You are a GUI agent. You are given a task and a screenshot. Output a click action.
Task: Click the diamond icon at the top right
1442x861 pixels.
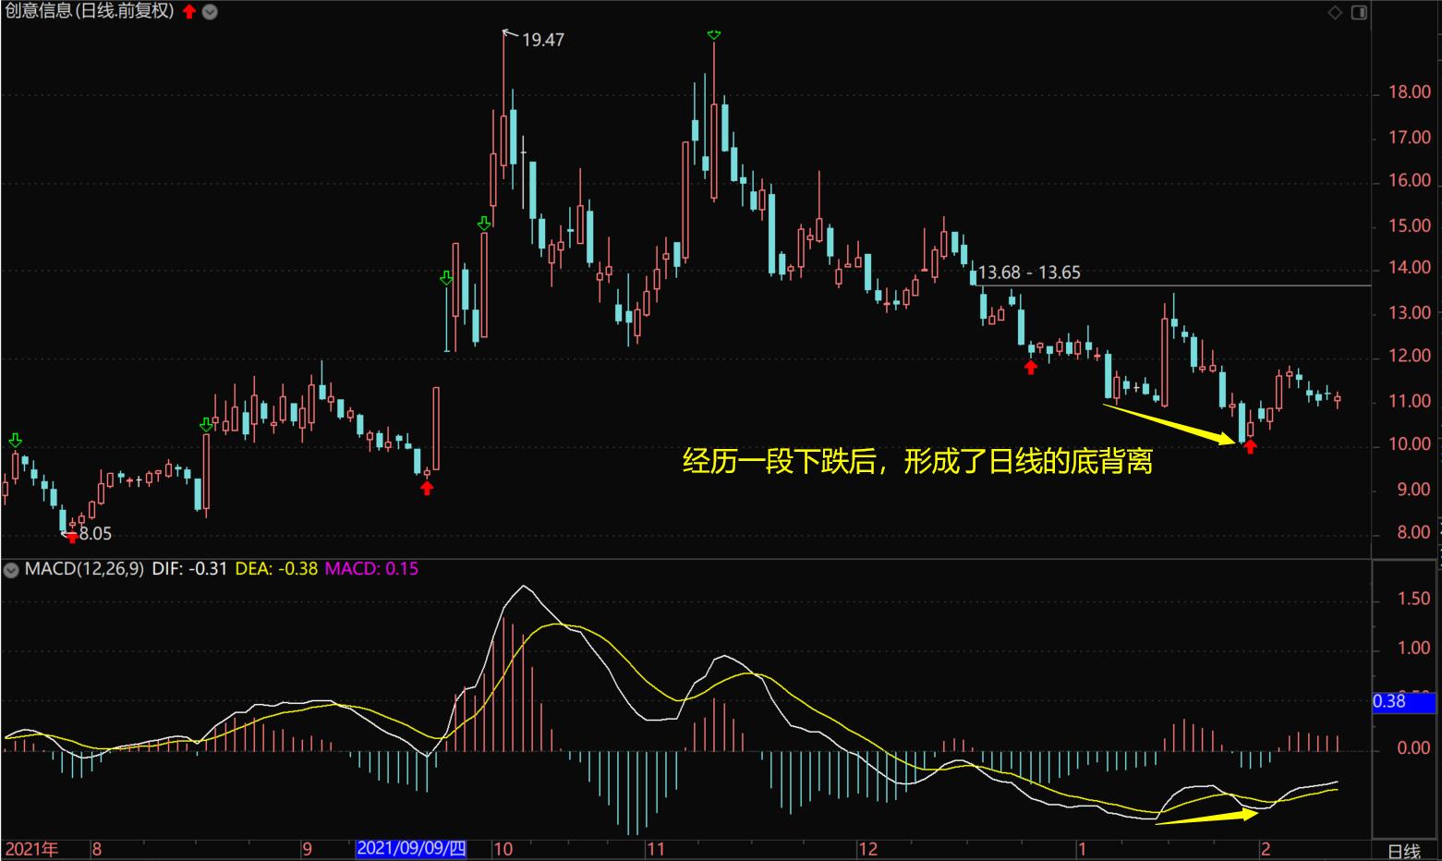coord(1335,12)
